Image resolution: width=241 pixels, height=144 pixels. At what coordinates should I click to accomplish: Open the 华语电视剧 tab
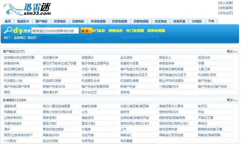point(98,21)
